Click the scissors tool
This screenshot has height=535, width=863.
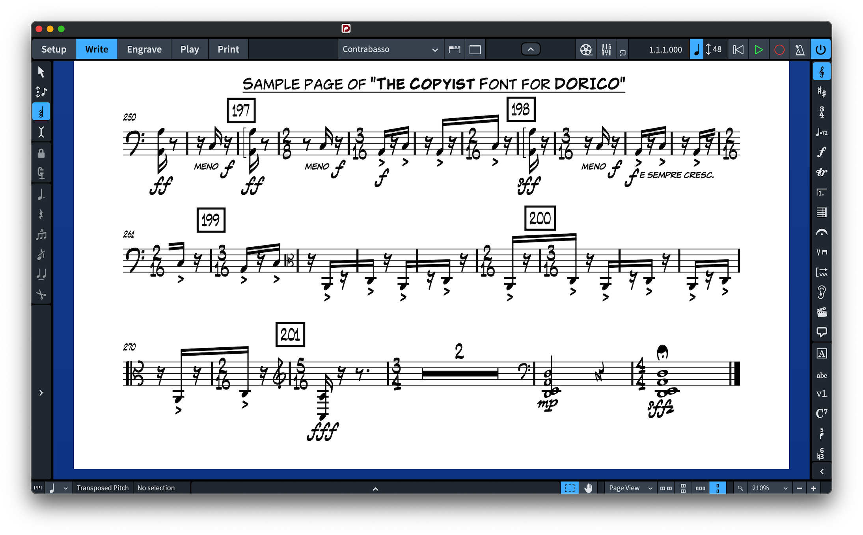click(x=41, y=294)
